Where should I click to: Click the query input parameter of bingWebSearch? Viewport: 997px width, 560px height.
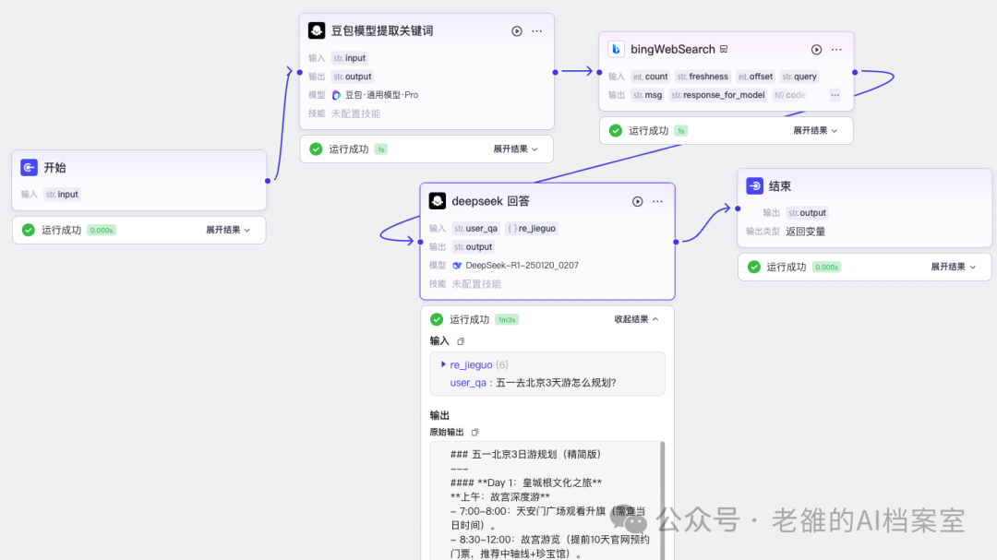pos(799,77)
